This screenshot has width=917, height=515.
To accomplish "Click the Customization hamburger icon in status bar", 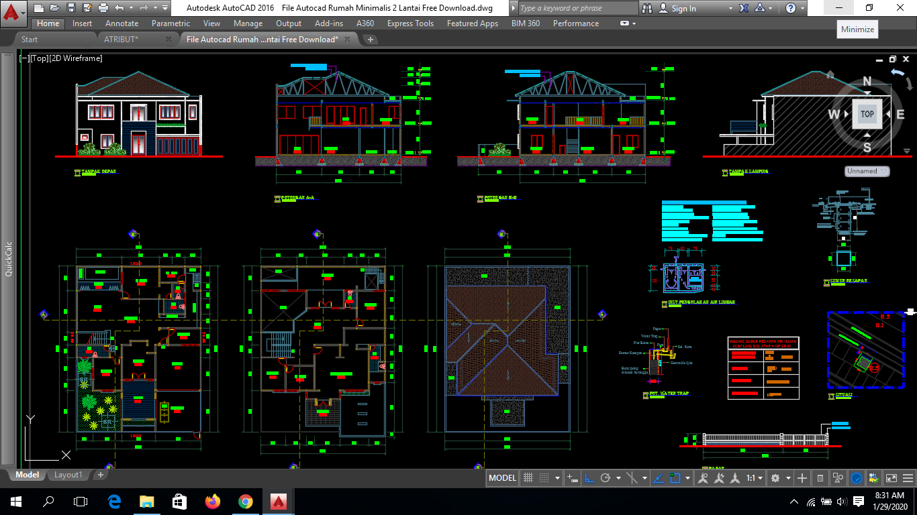I will (907, 478).
